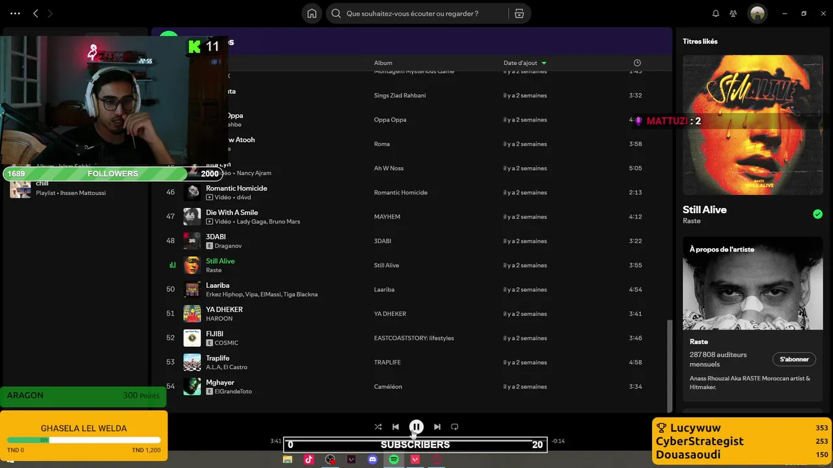Open the Oppa Oppa album link
This screenshot has width=833, height=468.
(390, 120)
